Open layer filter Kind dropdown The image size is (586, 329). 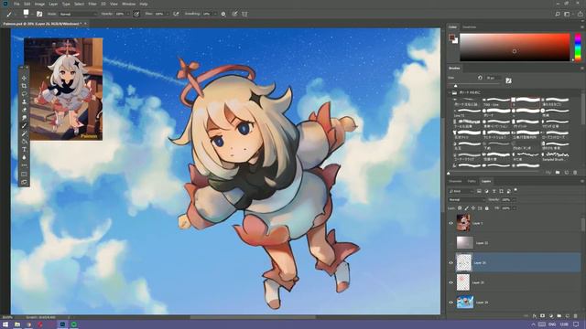point(461,191)
